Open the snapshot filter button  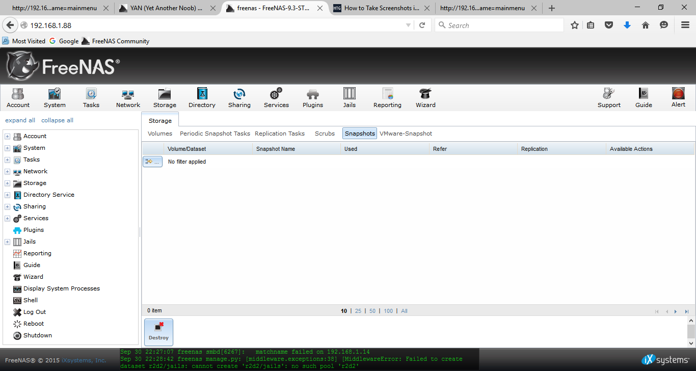tap(152, 162)
